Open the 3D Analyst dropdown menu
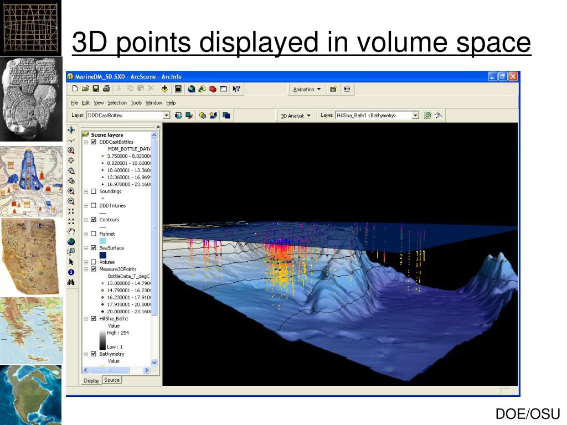 click(296, 116)
